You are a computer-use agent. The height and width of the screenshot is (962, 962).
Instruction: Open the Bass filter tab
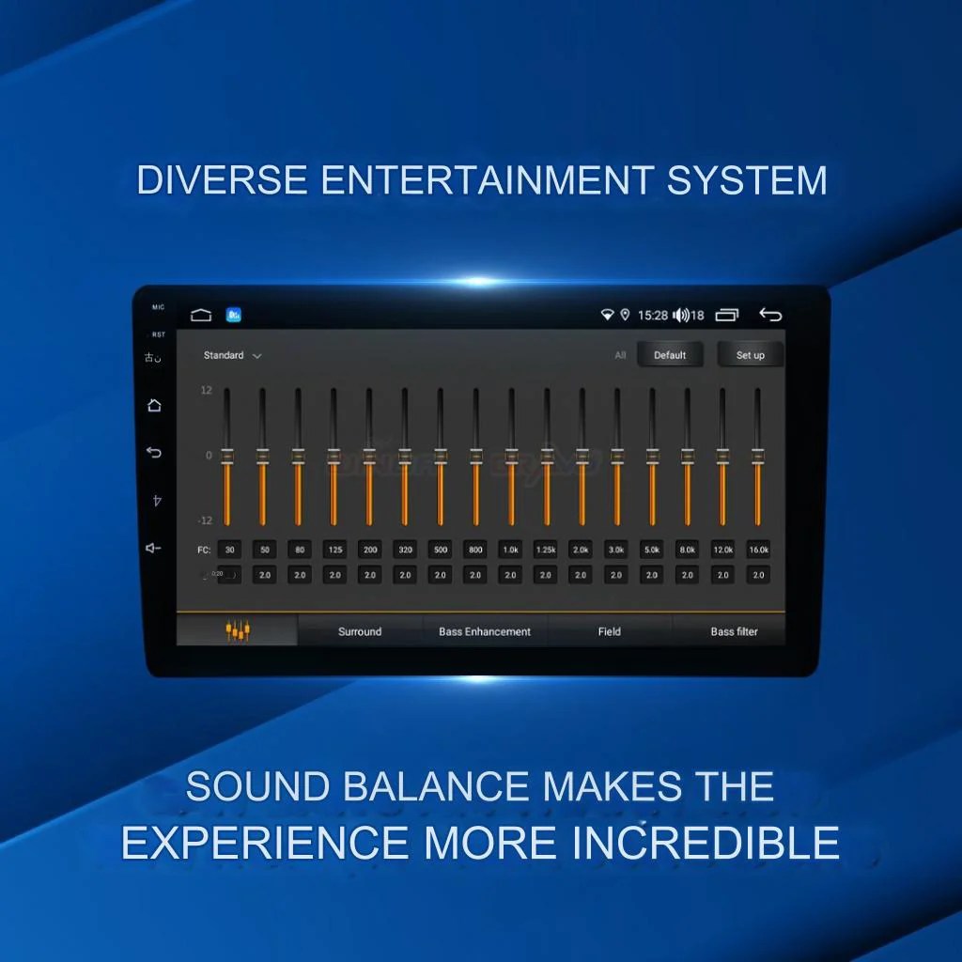click(x=734, y=631)
